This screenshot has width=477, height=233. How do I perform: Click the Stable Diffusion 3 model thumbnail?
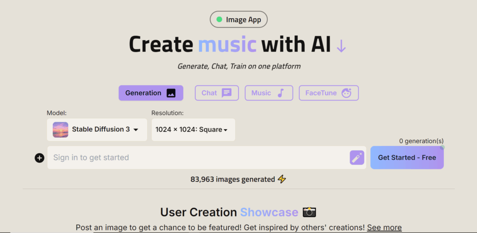(x=60, y=130)
